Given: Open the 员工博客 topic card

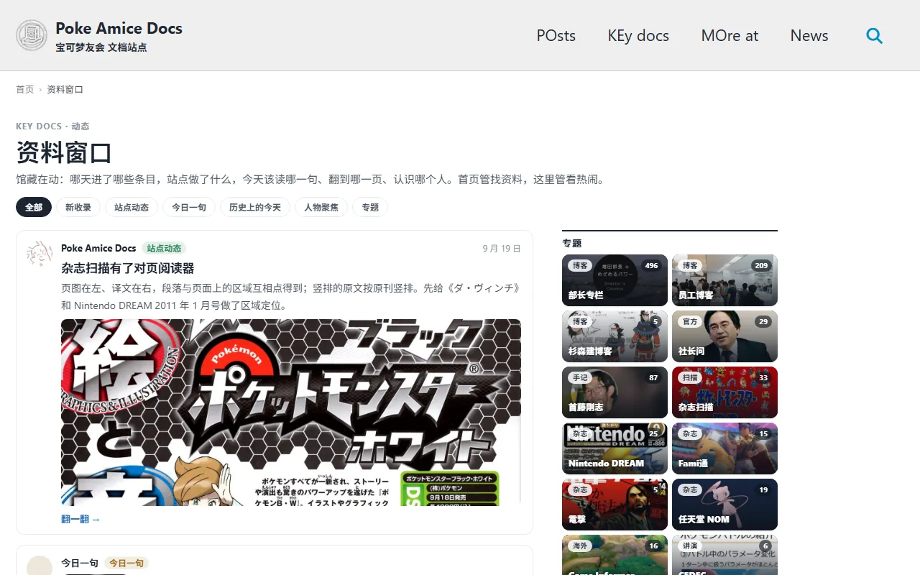Looking at the screenshot, I should 724,280.
